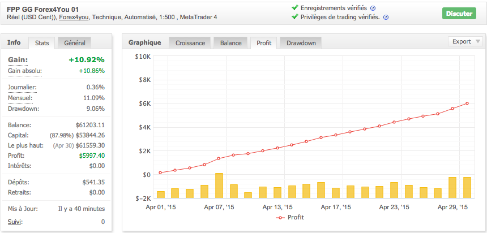487x233 pixels.
Task: Open the Export dropdown menu
Action: pyautogui.click(x=465, y=41)
